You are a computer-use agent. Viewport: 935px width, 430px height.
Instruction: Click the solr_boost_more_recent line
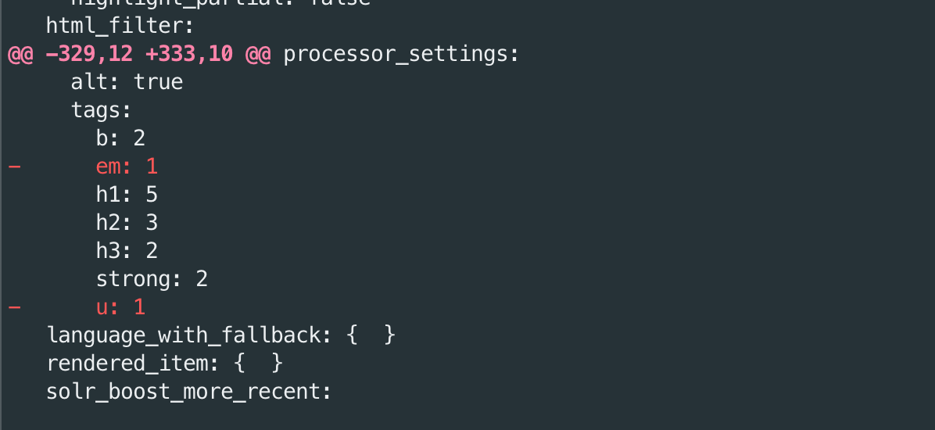click(x=189, y=392)
